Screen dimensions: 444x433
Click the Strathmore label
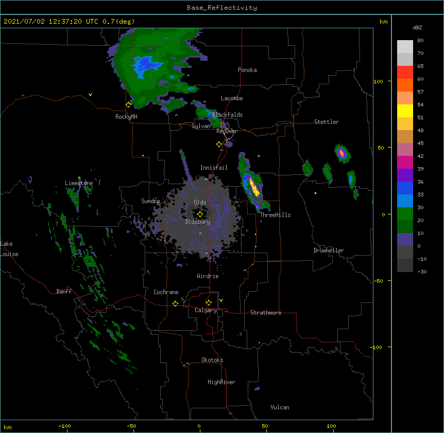point(266,313)
